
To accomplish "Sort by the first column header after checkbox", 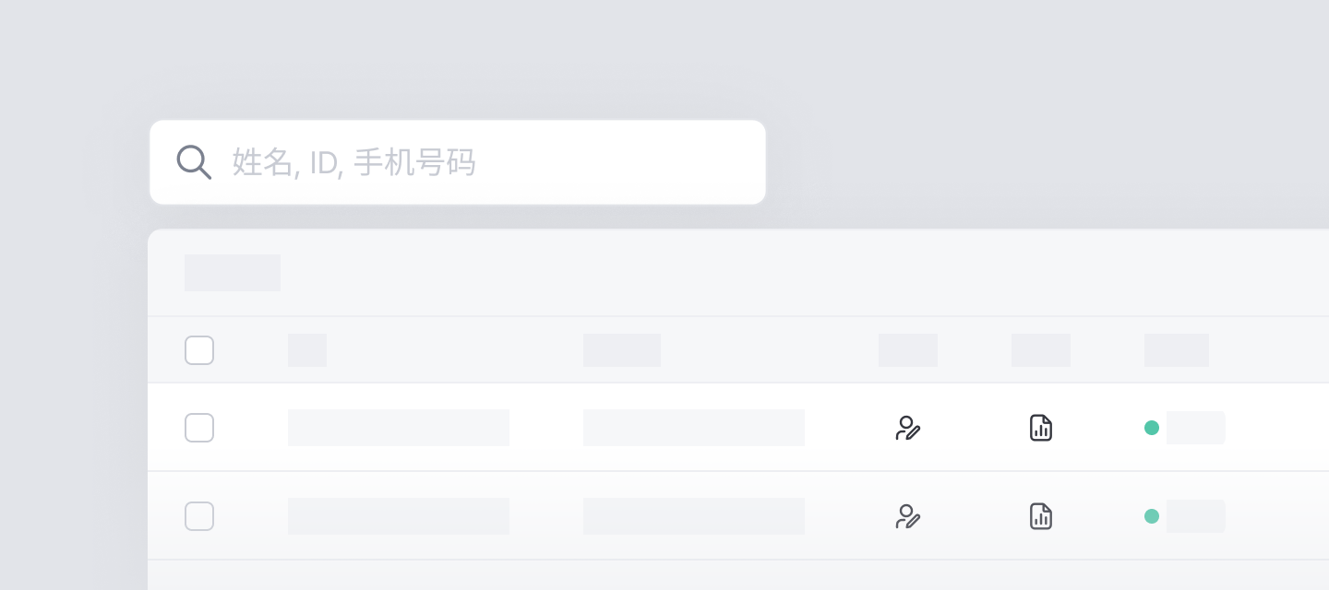I will [x=307, y=350].
